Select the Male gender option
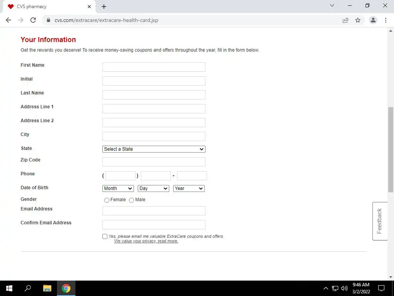This screenshot has width=394, height=296. (132, 200)
